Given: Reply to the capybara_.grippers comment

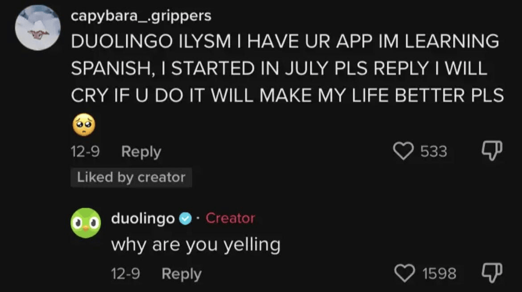Looking at the screenshot, I should click(141, 151).
